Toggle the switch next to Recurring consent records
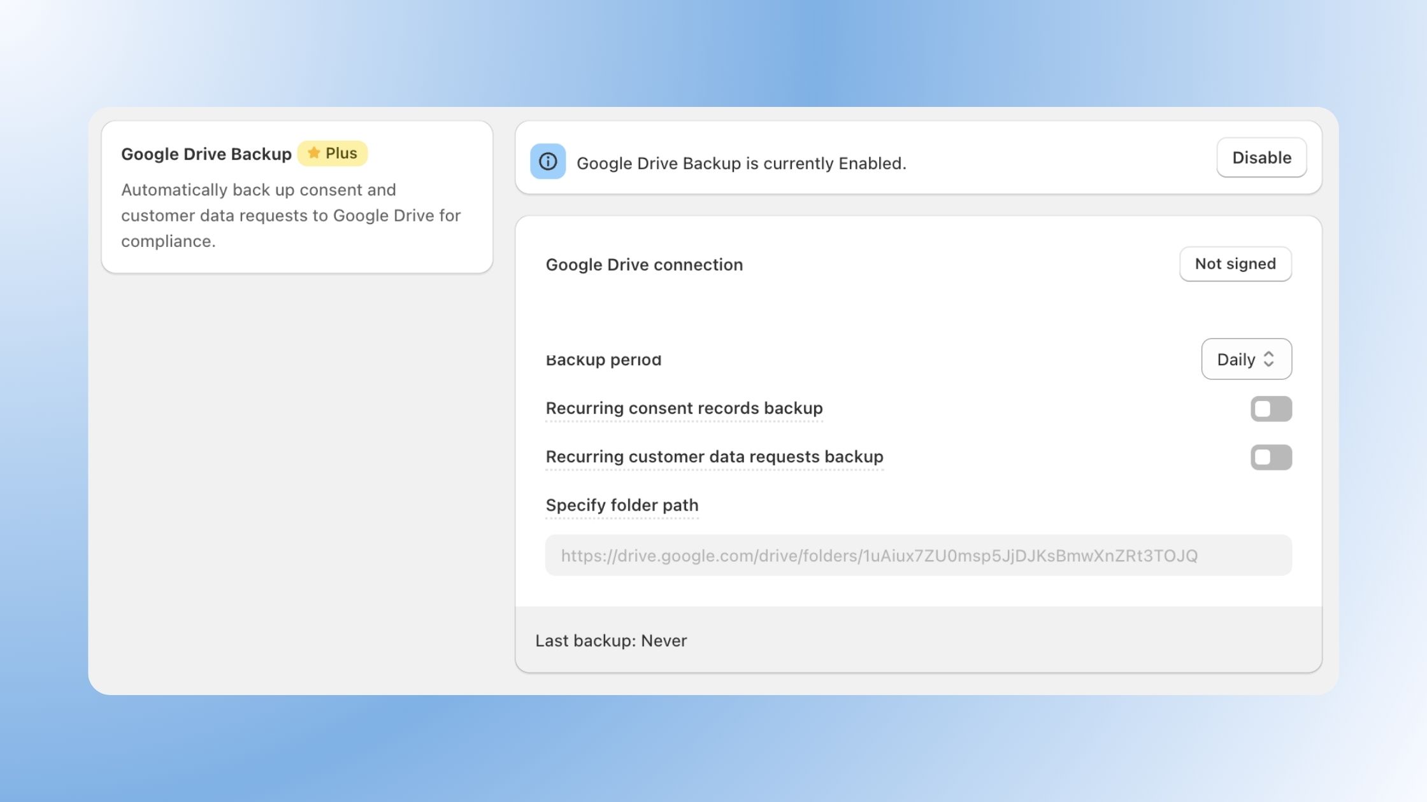Screen dimensions: 1427x802 [x=1271, y=409]
